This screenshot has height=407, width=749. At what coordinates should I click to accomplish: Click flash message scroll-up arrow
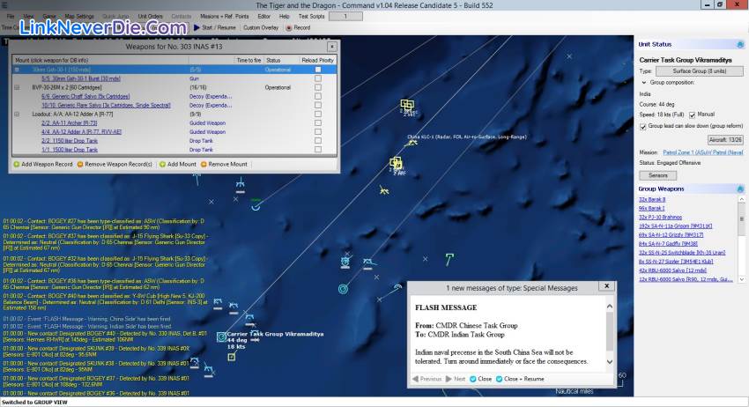pyautogui.click(x=610, y=307)
